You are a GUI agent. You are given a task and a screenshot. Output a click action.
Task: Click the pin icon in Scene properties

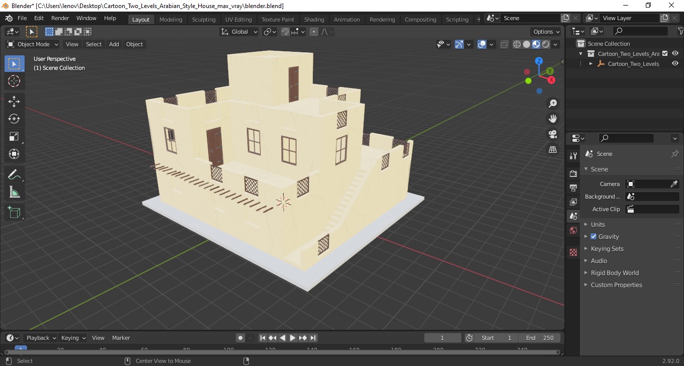[675, 154]
